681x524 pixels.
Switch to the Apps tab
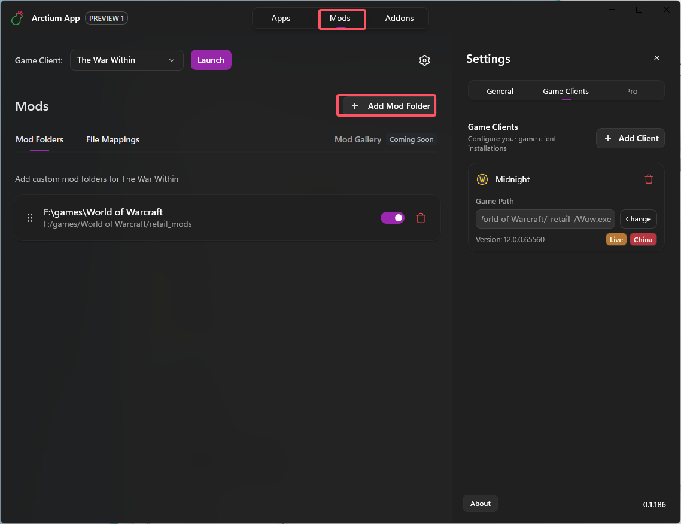281,18
